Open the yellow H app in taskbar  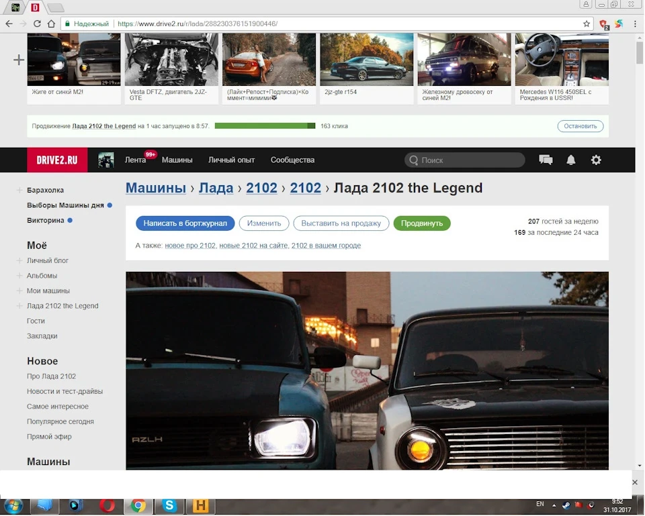click(x=200, y=506)
